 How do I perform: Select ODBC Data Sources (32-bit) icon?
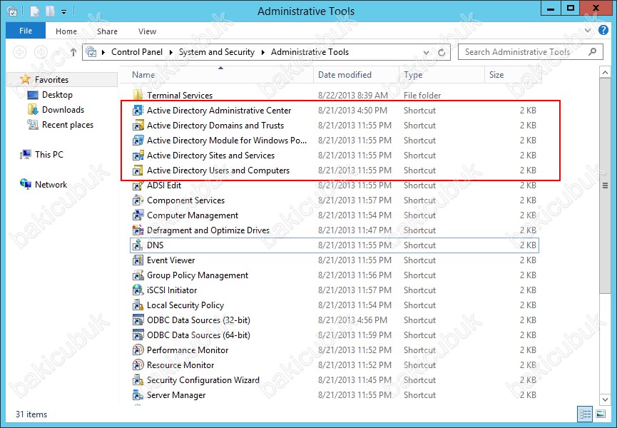(138, 320)
